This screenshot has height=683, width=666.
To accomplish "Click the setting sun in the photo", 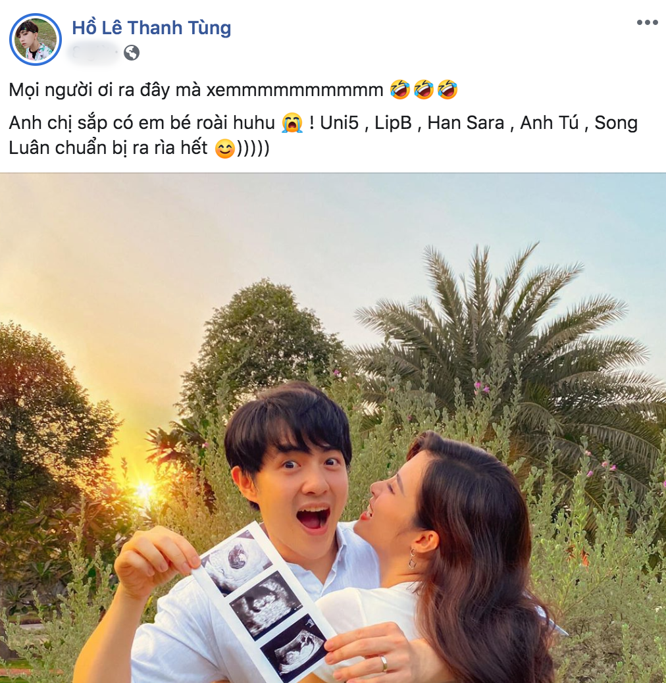I will [143, 489].
